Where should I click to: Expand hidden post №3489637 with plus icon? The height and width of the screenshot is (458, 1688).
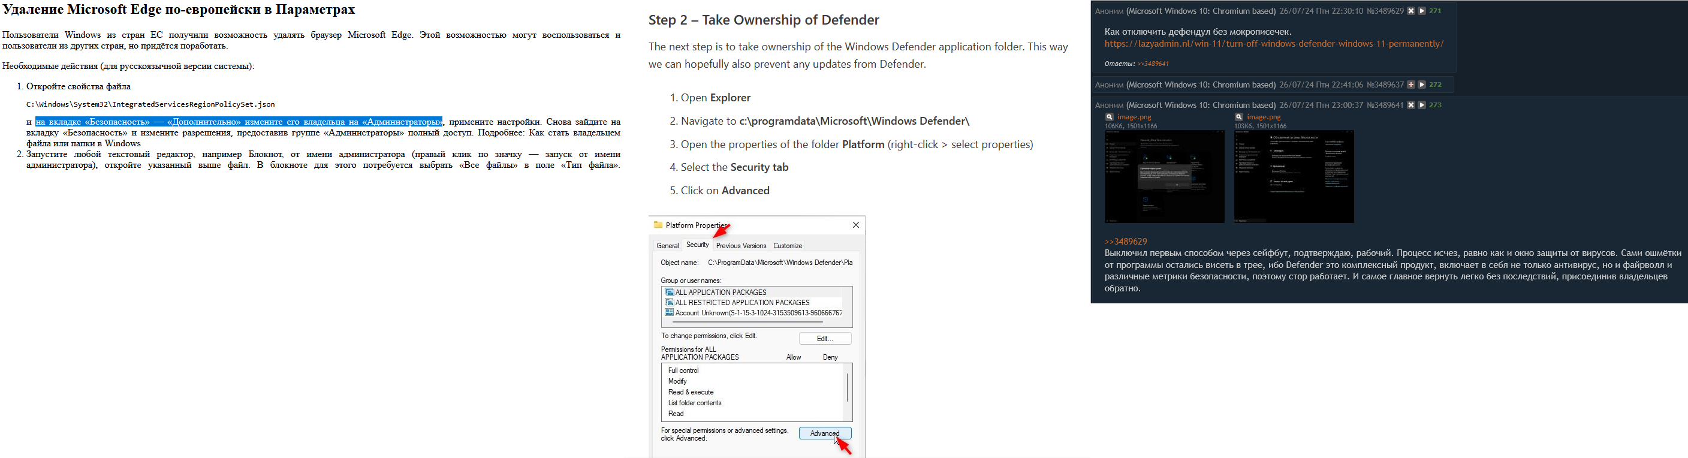tap(1411, 85)
